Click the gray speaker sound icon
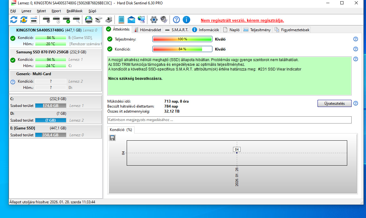This screenshot has height=218, width=366. click(x=164, y=20)
